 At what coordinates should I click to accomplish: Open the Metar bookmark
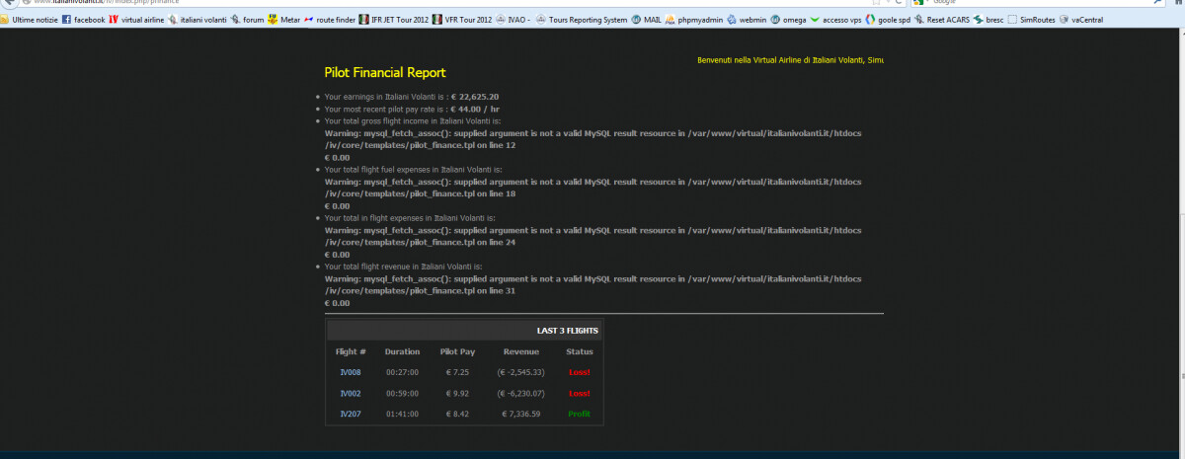click(283, 20)
